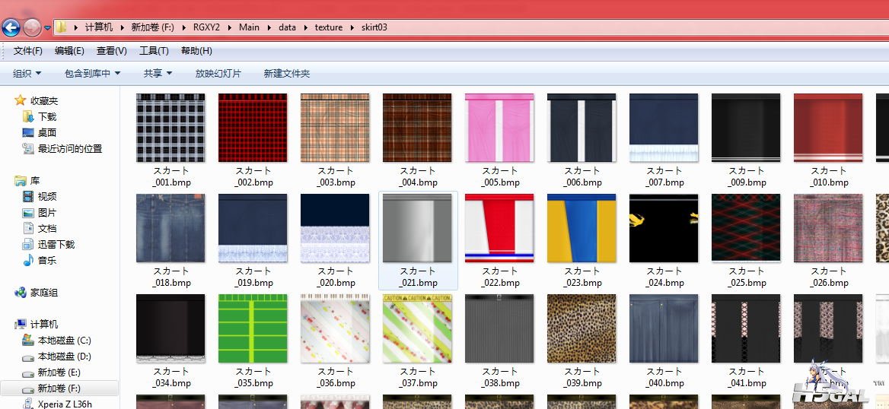This screenshot has width=889, height=409.
Task: Select the red スカート_010.bmp thumbnail
Action: pos(828,128)
